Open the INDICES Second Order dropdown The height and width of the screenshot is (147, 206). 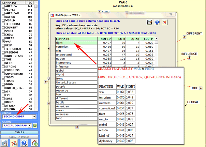pos(34,116)
